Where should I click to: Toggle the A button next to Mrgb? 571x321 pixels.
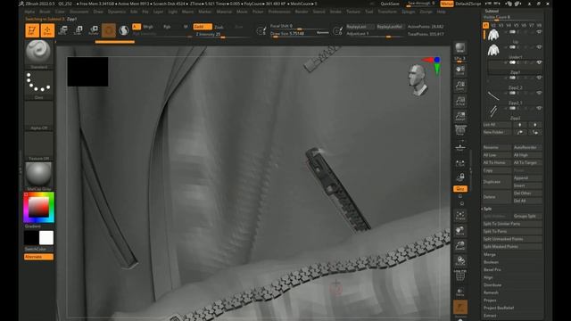pos(137,27)
